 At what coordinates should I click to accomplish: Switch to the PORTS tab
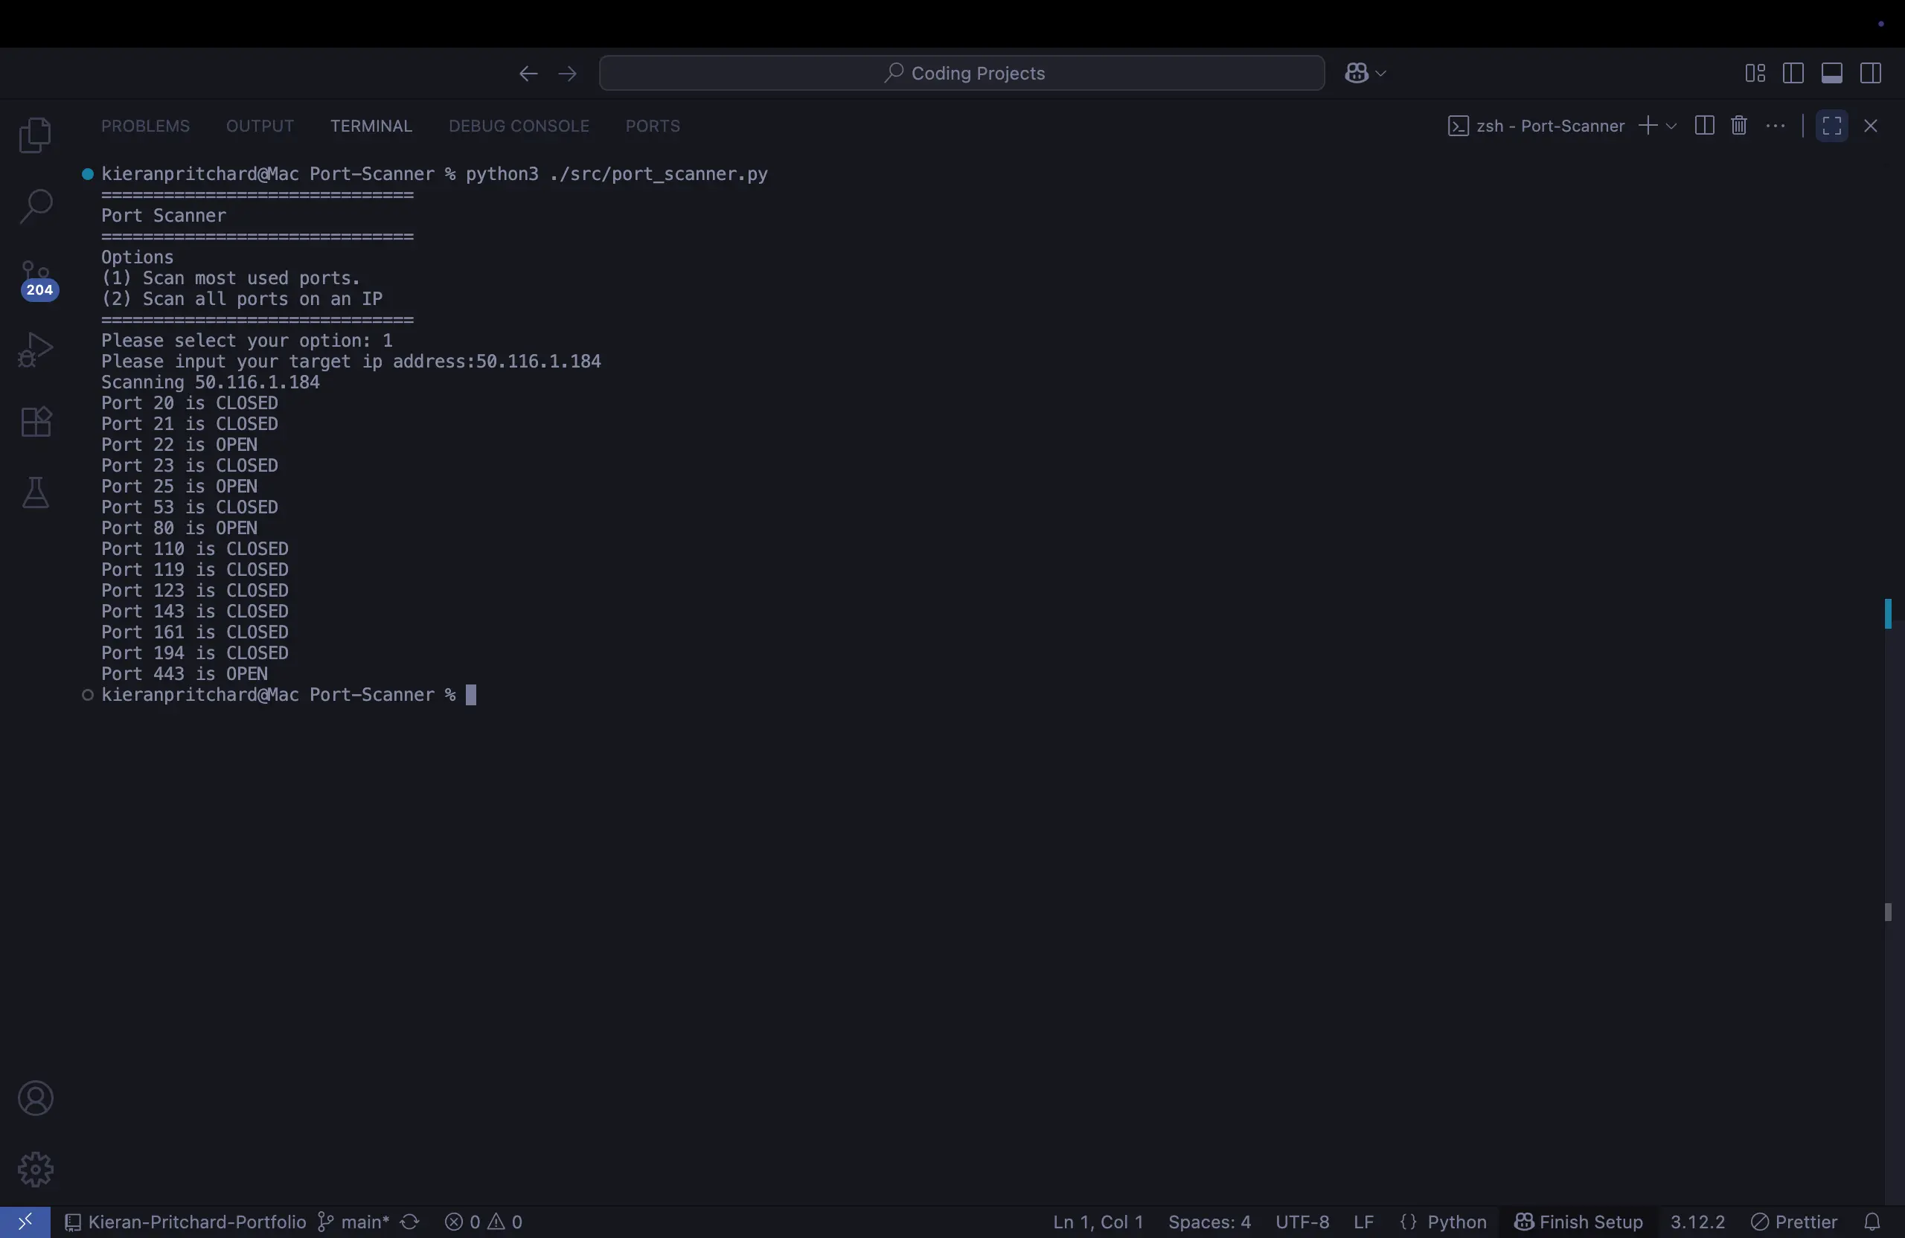[653, 126]
